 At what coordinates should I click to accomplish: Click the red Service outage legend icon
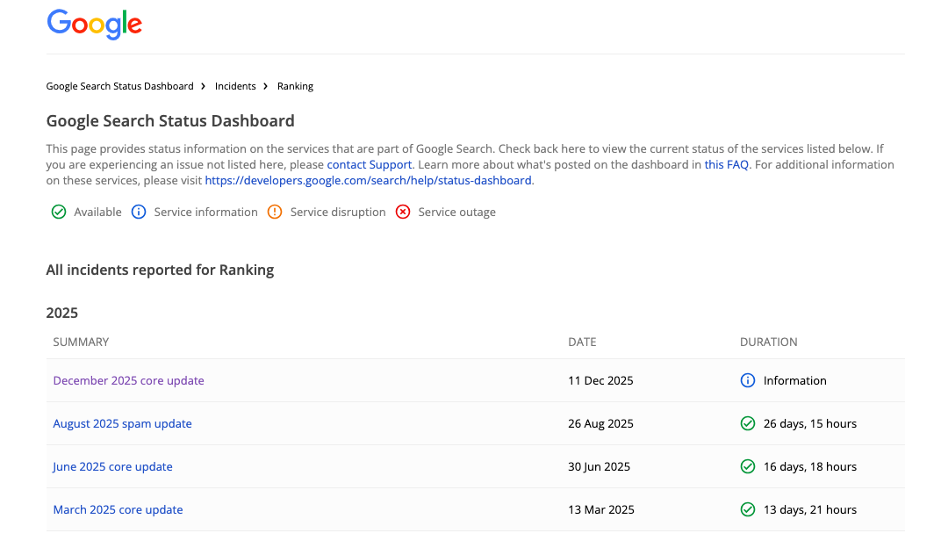403,212
